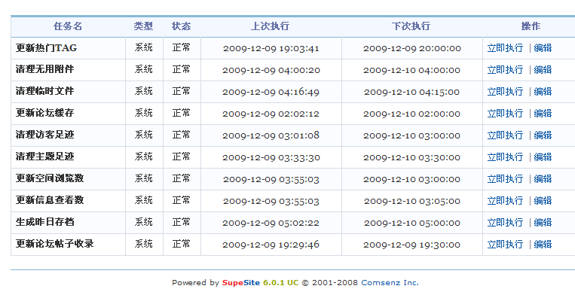Visit the Comsenz Inc. footer link
This screenshot has height=298, width=575.
[x=390, y=283]
